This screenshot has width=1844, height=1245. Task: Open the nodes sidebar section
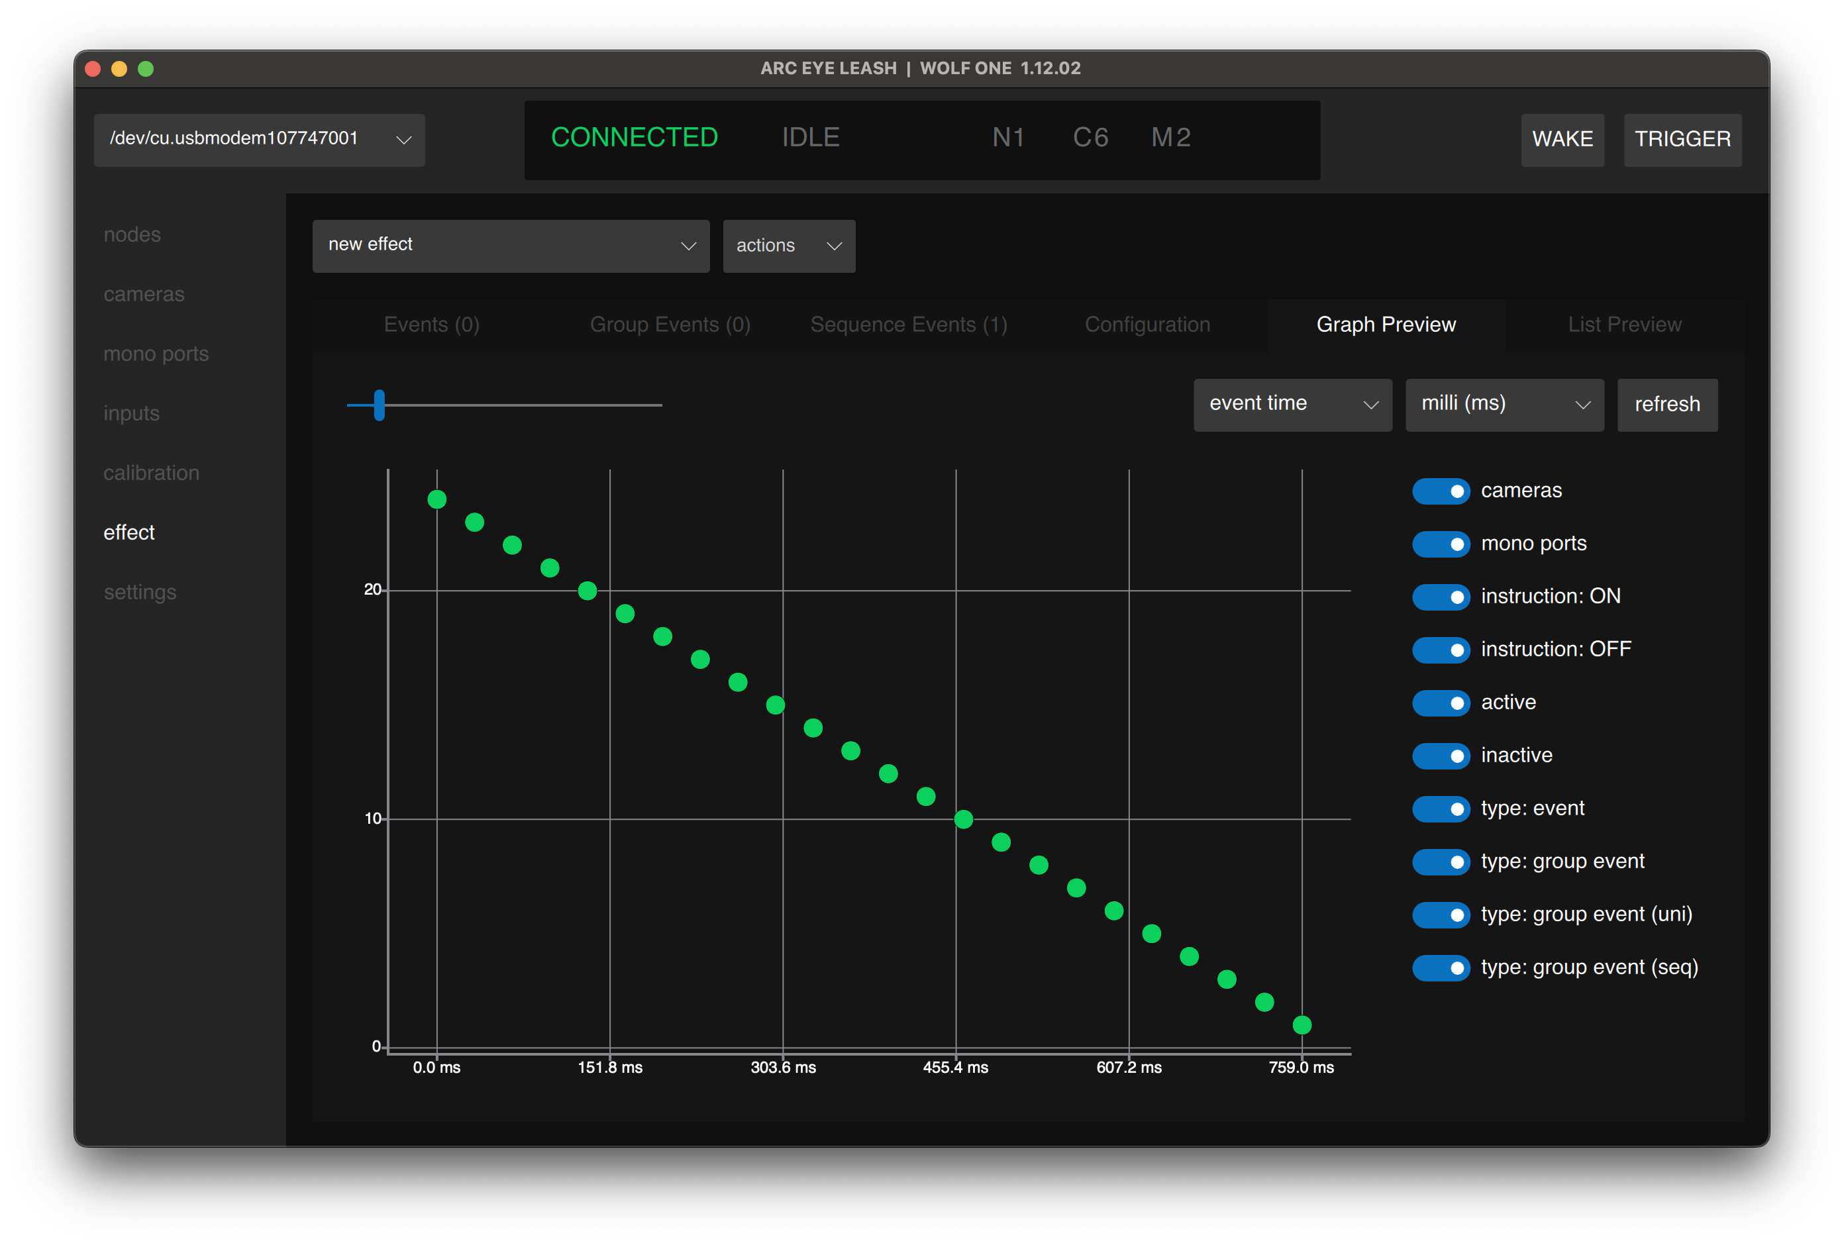(x=132, y=235)
